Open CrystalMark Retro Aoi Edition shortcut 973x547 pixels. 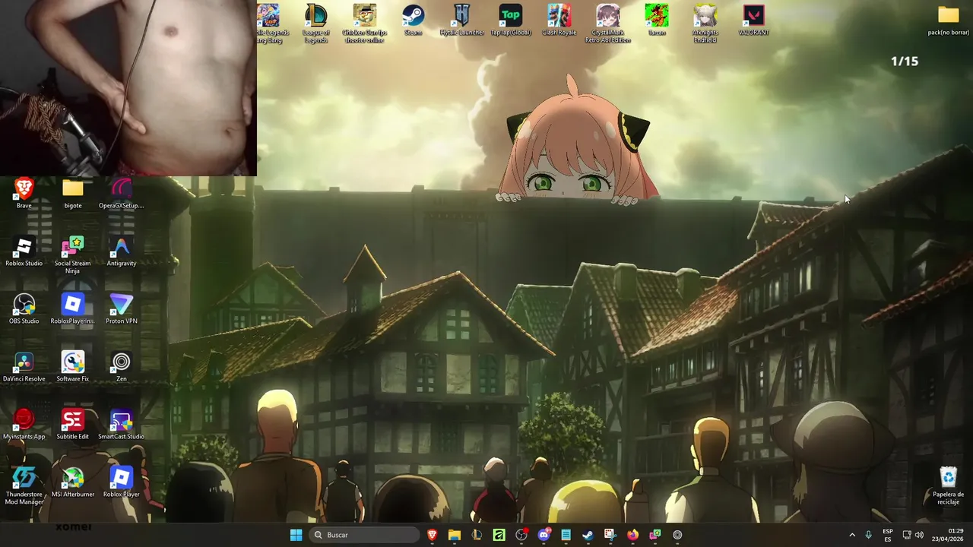tap(607, 23)
